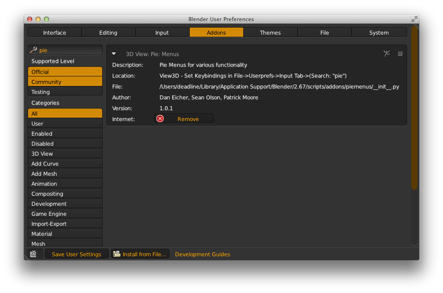Switch to the Interface tab
443x293 pixels.
(54, 33)
